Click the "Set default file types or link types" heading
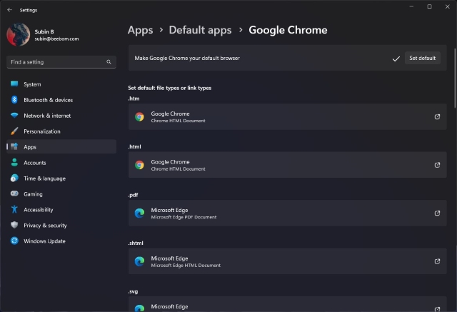The image size is (457, 312). click(170, 88)
